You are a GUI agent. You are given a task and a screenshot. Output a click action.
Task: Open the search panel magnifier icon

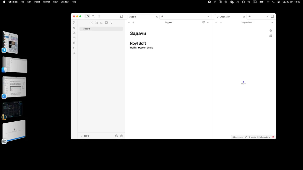(x=93, y=16)
